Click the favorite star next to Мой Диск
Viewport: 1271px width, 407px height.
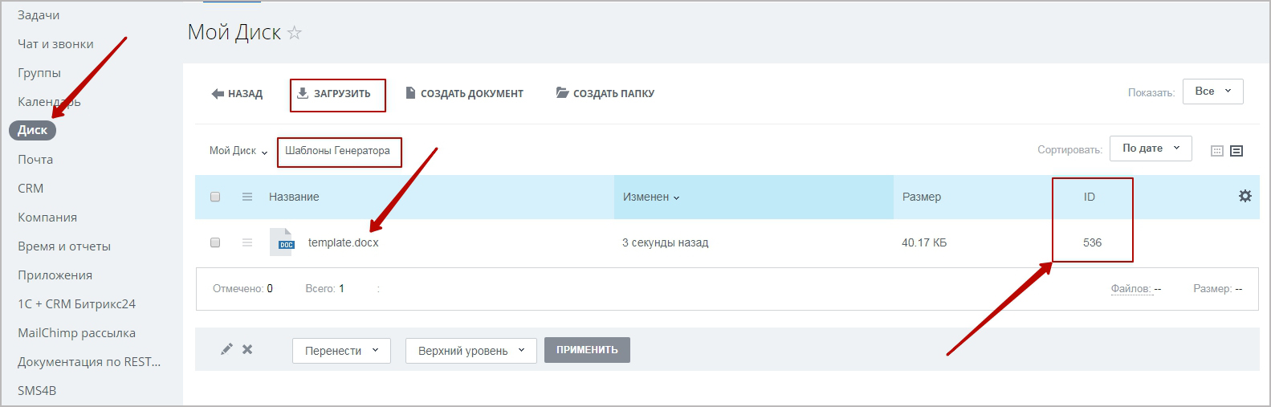point(295,33)
